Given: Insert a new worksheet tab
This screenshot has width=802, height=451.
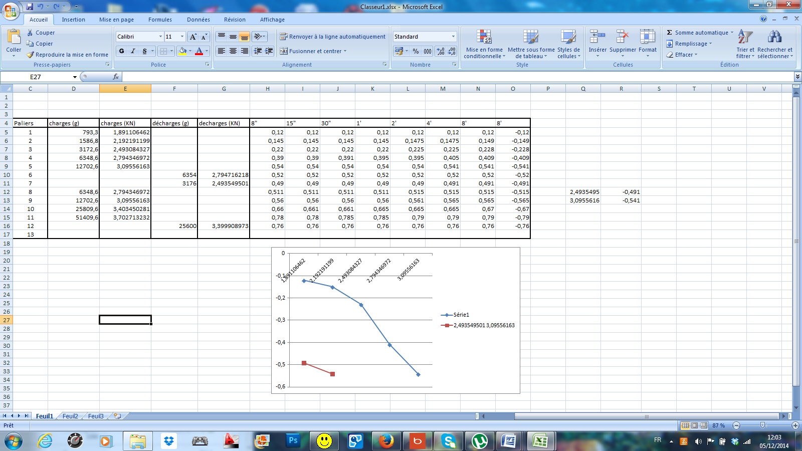Looking at the screenshot, I should 118,416.
